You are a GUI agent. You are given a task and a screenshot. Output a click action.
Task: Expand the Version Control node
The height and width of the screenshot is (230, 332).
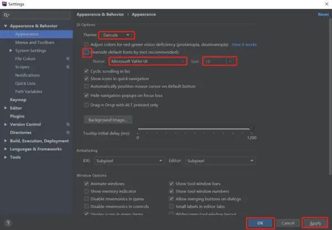[6, 124]
